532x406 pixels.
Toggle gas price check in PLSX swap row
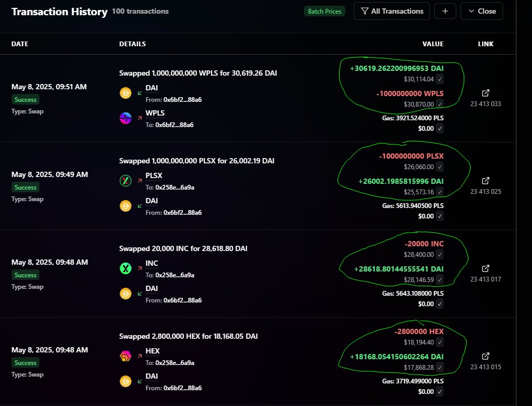(439, 216)
